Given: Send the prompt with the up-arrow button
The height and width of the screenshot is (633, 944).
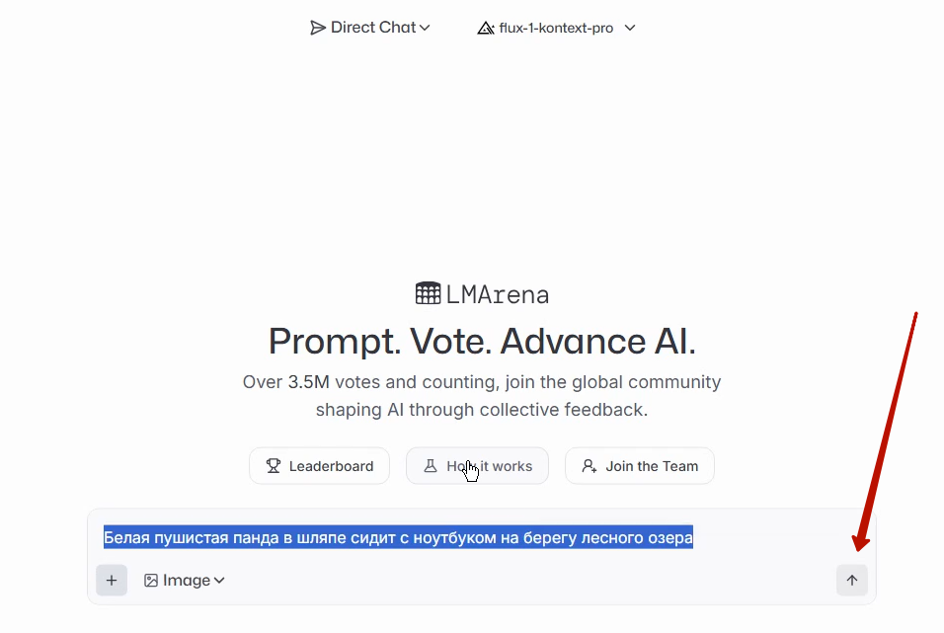Looking at the screenshot, I should (851, 581).
